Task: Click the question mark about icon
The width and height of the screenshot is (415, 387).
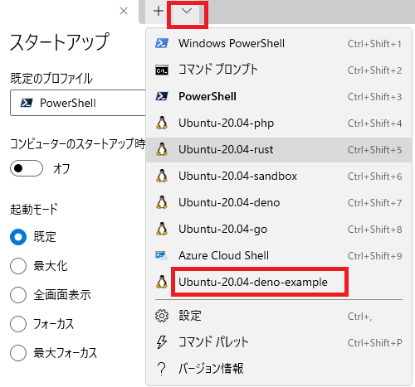Action: click(161, 369)
